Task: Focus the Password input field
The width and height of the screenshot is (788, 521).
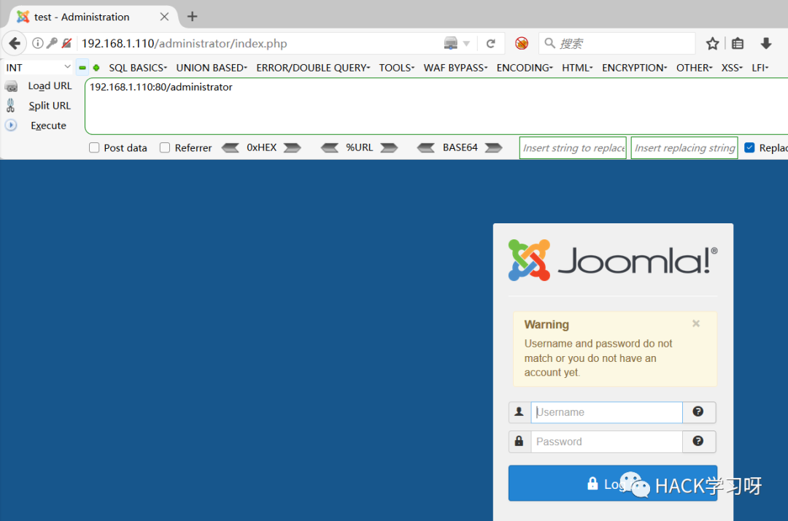Action: (606, 441)
